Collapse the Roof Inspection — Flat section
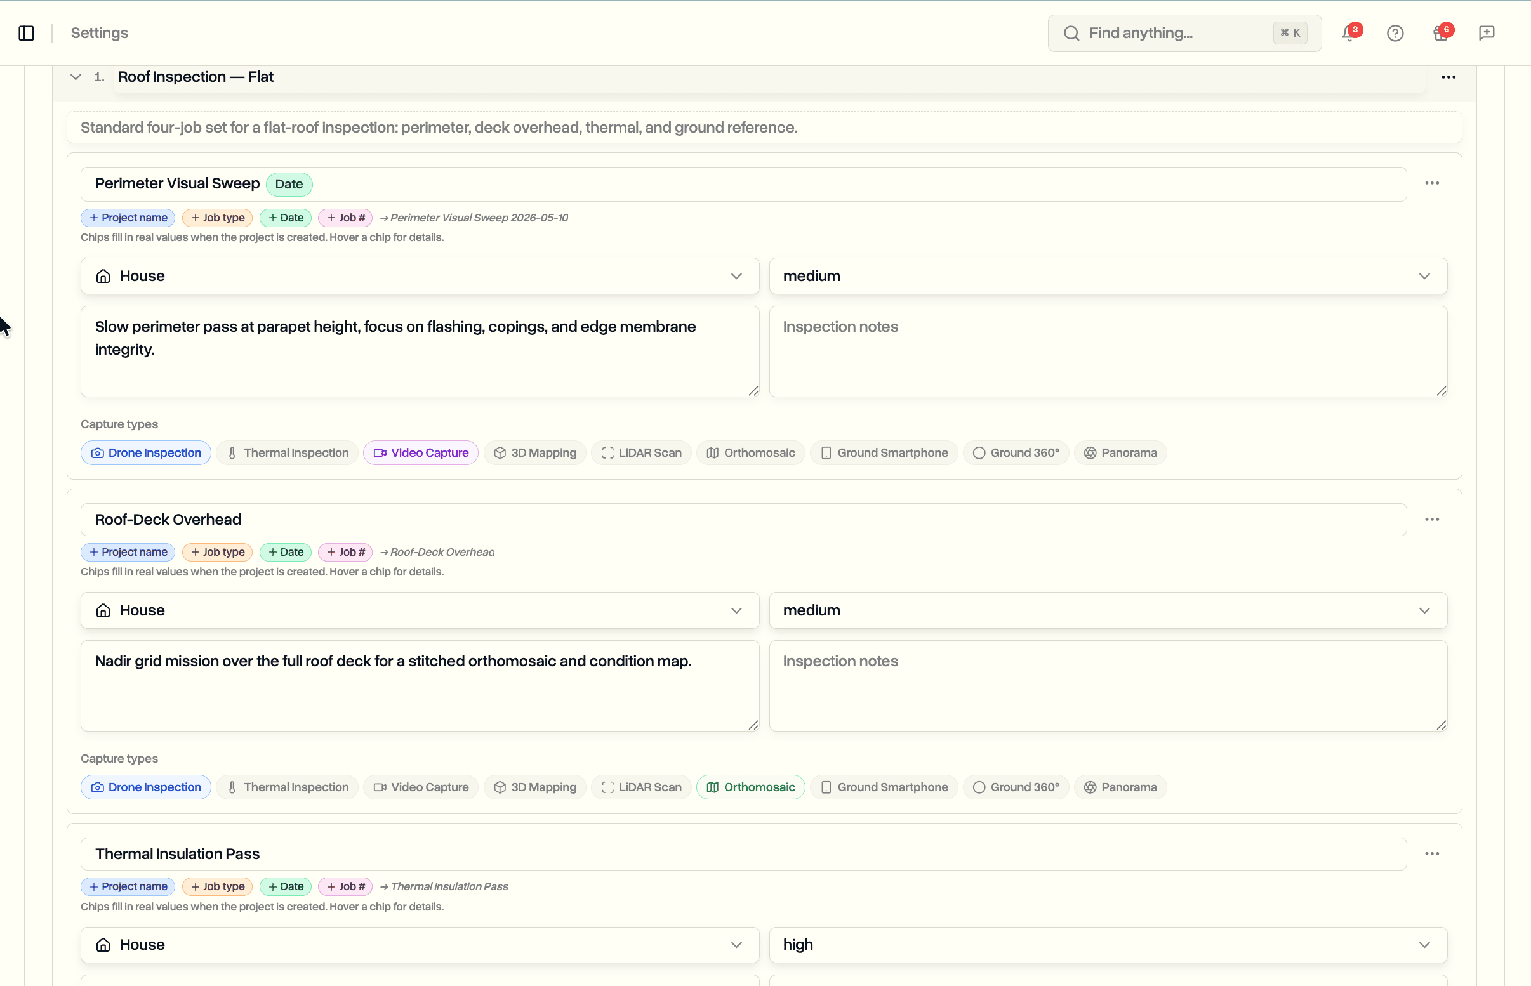This screenshot has height=986, width=1531. (76, 77)
